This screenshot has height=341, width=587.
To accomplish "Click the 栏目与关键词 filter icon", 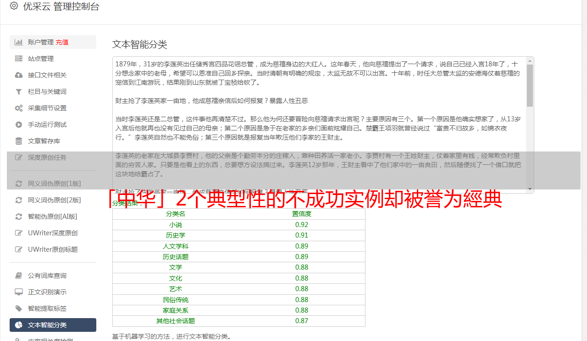I will 19,92.
